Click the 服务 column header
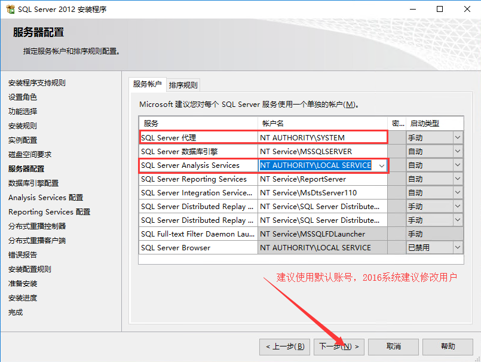Viewport: 481px width, 362px height. [x=198, y=123]
